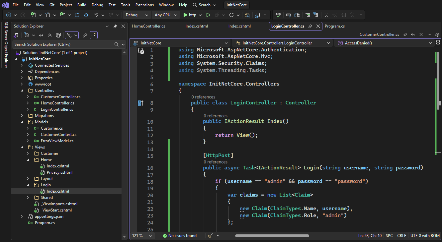Click the Find in Files toolbar icon

(247, 15)
